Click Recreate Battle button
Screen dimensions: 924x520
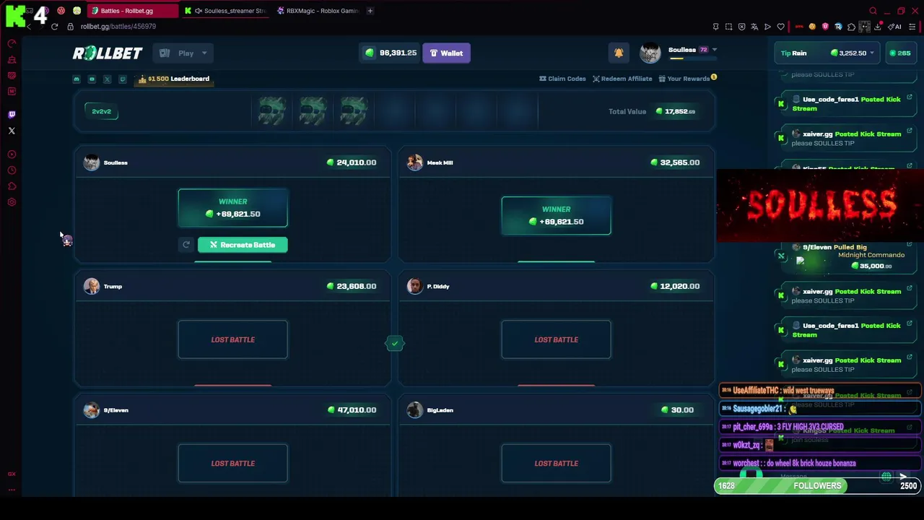click(x=243, y=245)
